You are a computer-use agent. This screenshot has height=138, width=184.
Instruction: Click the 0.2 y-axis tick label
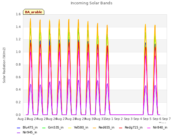pyautogui.click(x=18, y=102)
